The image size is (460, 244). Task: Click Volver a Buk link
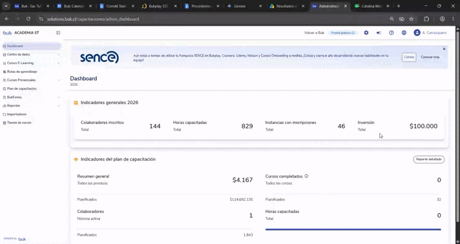(x=314, y=33)
